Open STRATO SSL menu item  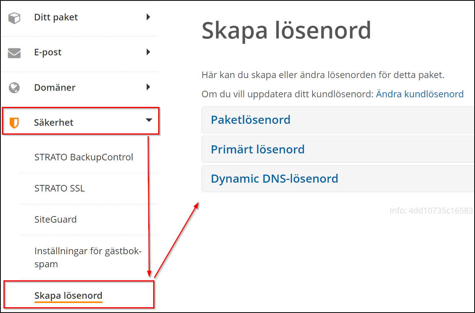click(x=60, y=188)
